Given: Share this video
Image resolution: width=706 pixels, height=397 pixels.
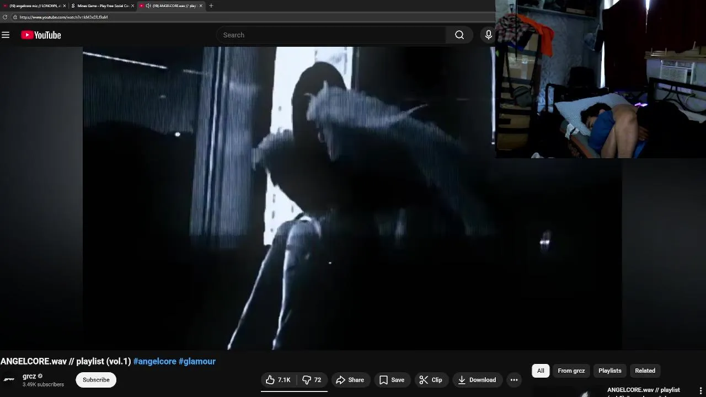Looking at the screenshot, I should (x=350, y=380).
